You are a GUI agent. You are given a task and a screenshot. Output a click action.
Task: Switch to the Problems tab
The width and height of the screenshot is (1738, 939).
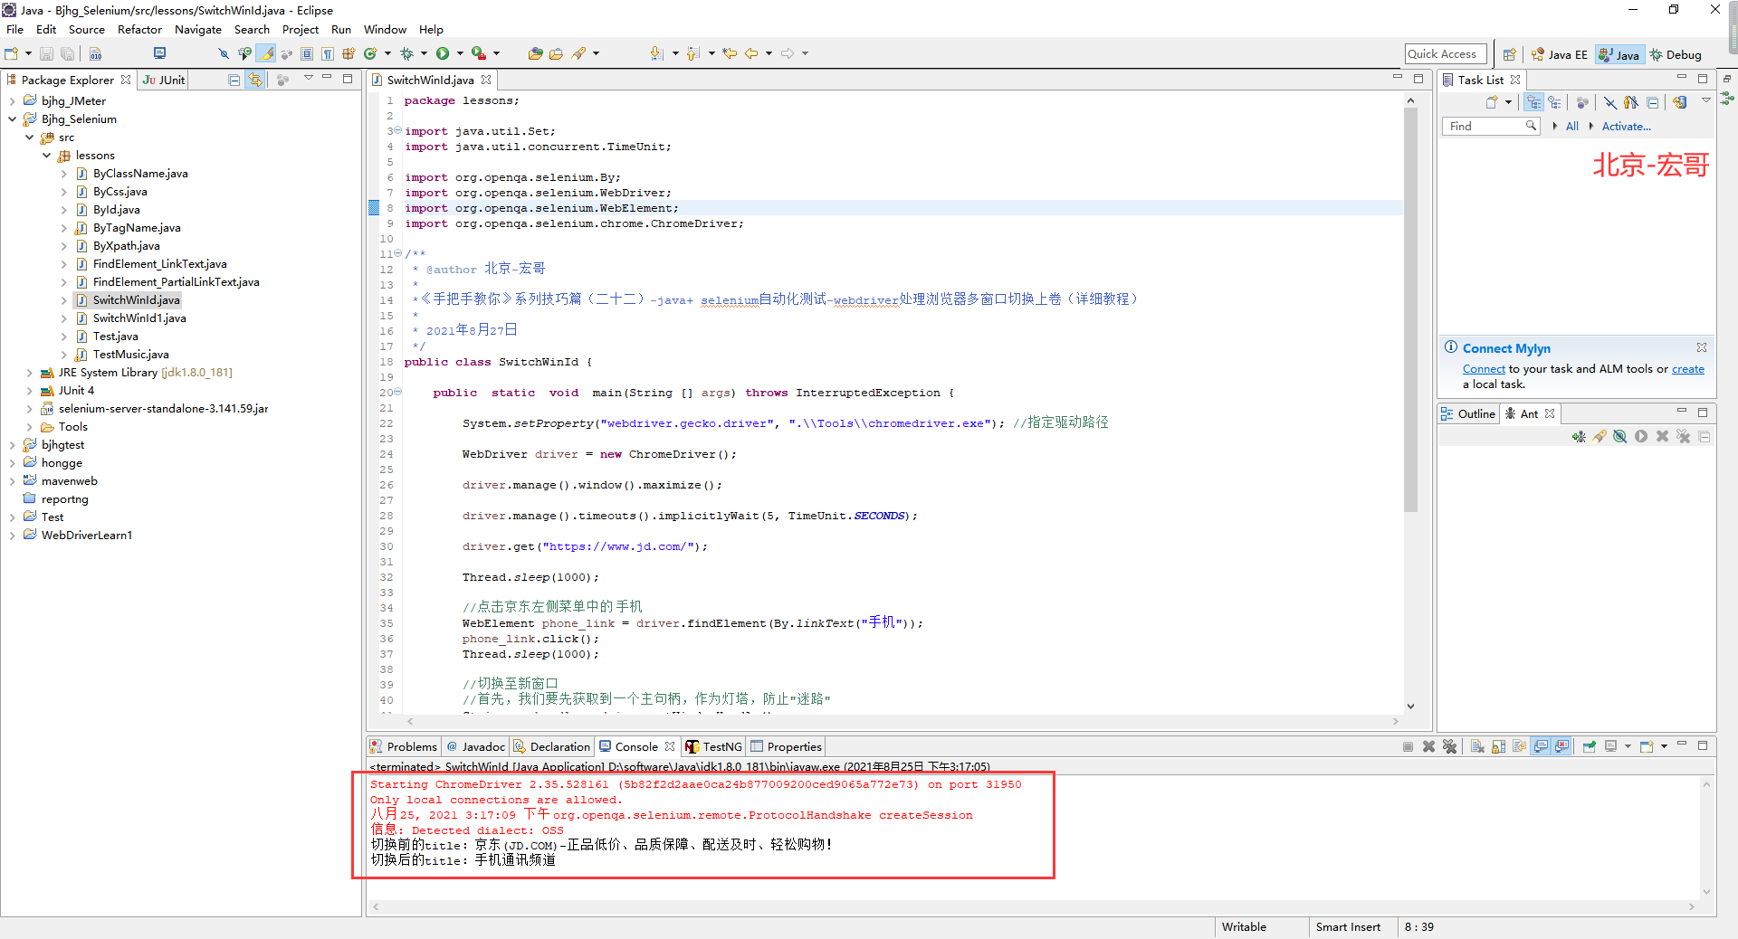tap(404, 746)
